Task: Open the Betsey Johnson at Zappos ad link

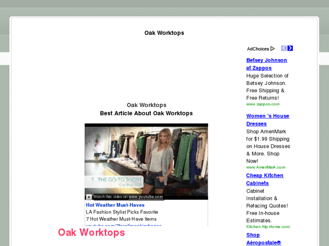Action: click(267, 64)
